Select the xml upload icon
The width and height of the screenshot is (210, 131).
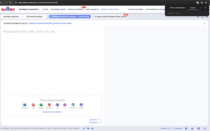[x=65, y=105]
